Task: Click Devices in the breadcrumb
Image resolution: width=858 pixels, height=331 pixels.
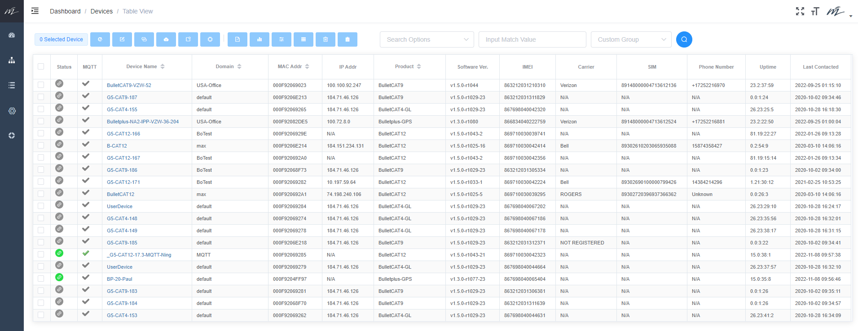Action: coord(101,11)
